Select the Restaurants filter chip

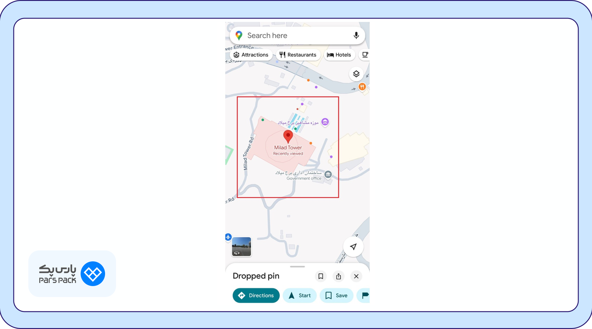coord(298,55)
